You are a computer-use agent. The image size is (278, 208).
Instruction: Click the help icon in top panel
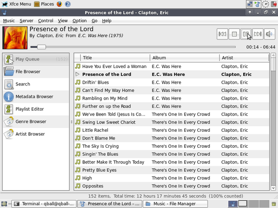(68, 4)
